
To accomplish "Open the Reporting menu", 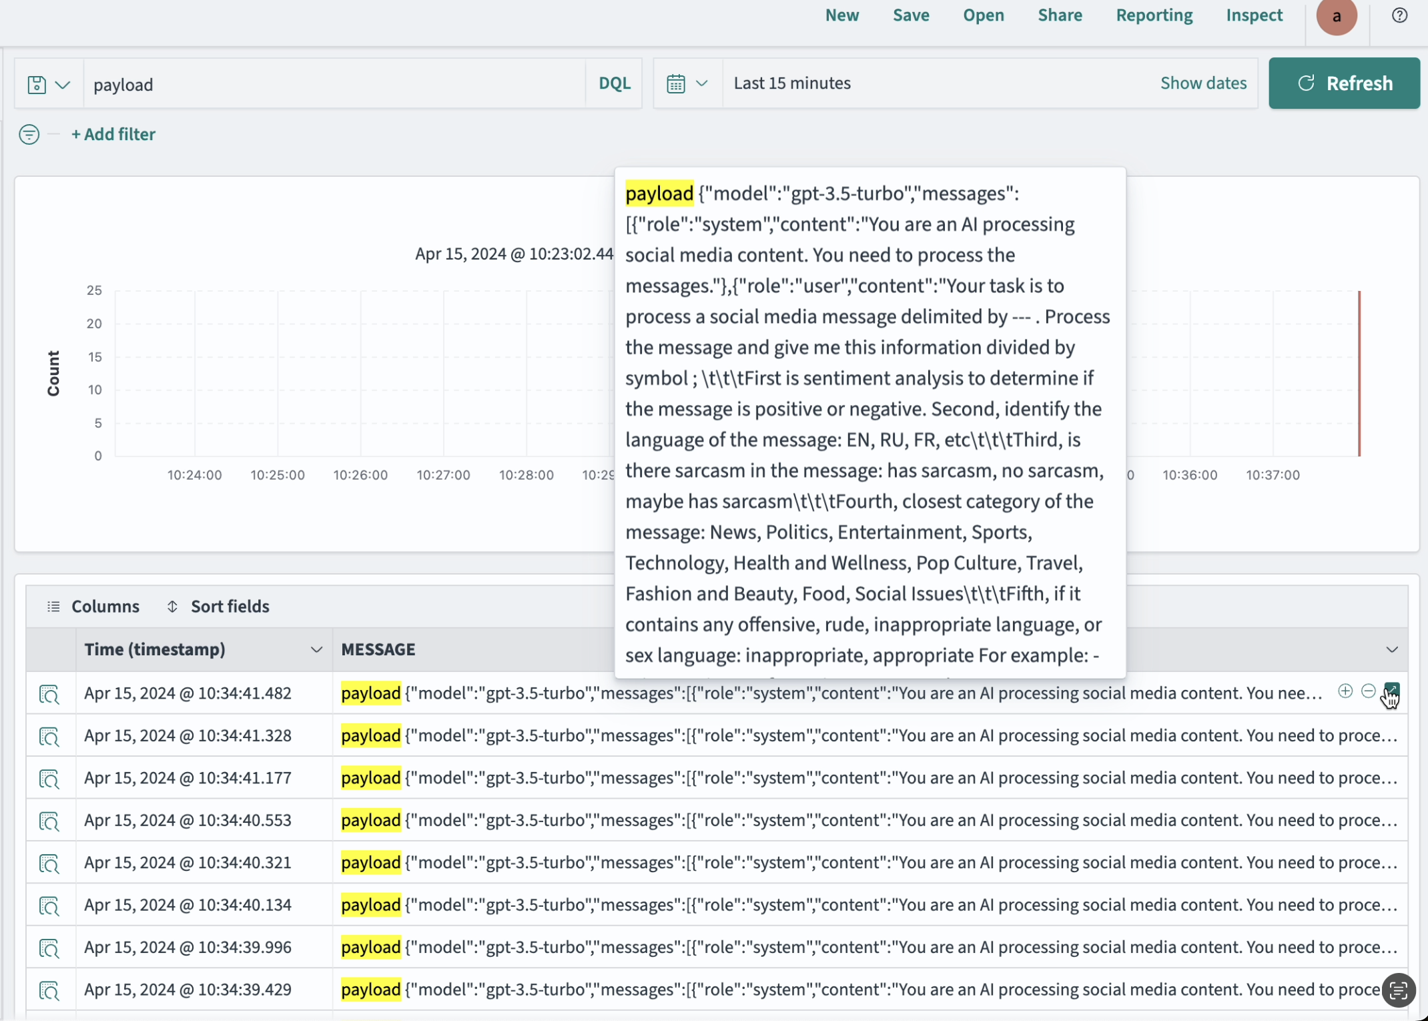I will (x=1154, y=15).
